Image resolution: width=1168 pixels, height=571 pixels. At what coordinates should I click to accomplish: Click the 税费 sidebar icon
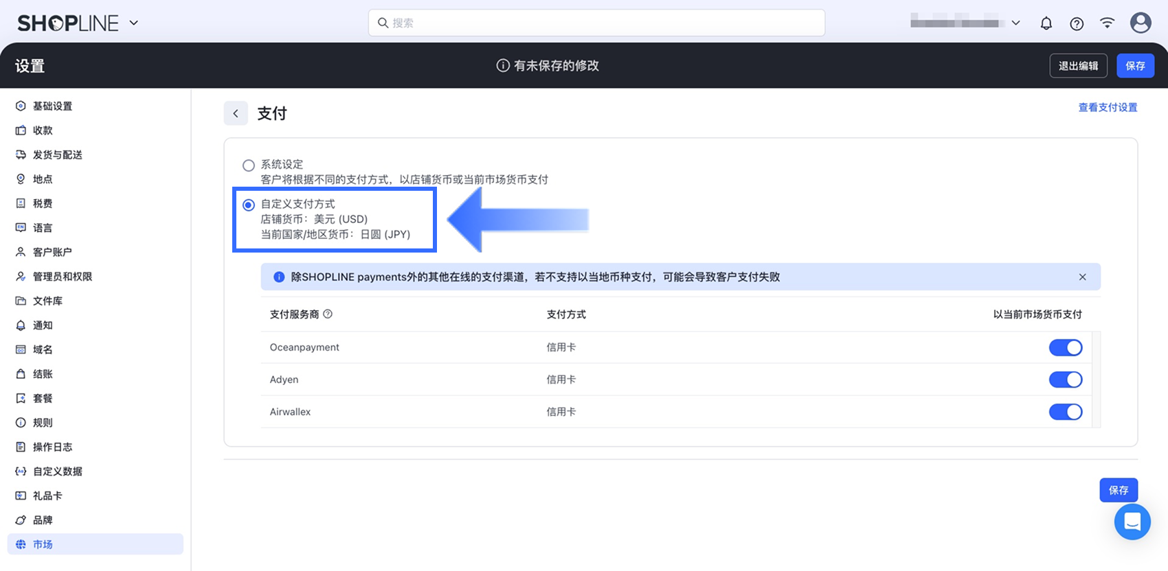[21, 203]
